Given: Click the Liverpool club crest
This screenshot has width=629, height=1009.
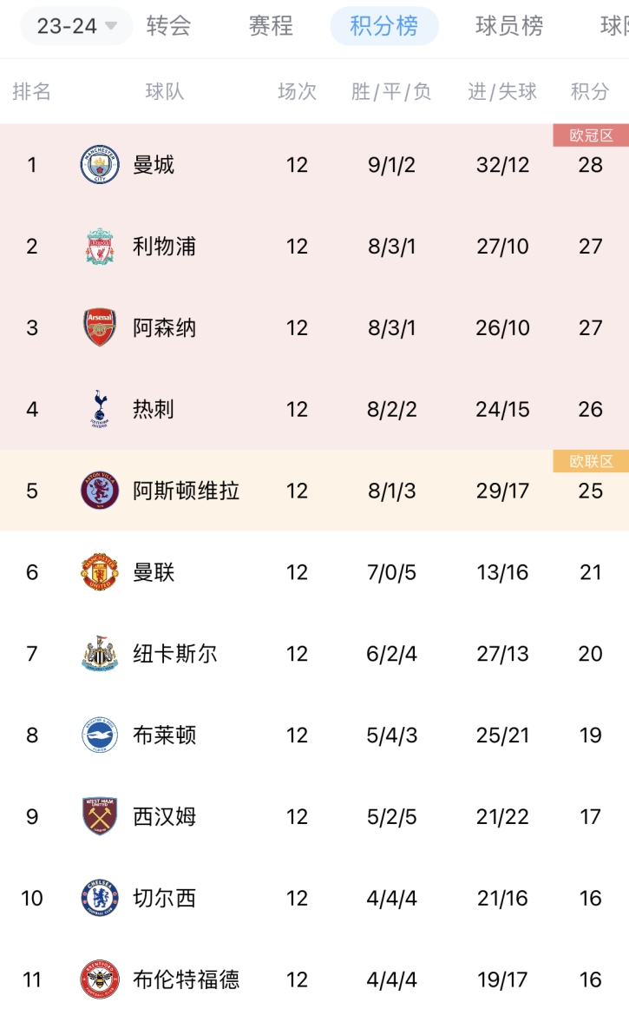Looking at the screenshot, I should [x=100, y=247].
